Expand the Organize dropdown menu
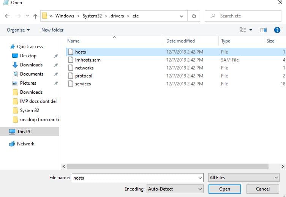 click(18, 30)
